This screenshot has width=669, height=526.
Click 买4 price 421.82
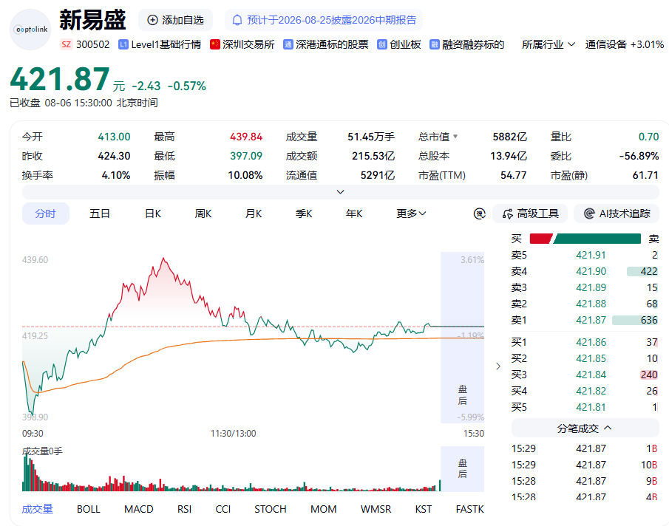pyautogui.click(x=591, y=391)
